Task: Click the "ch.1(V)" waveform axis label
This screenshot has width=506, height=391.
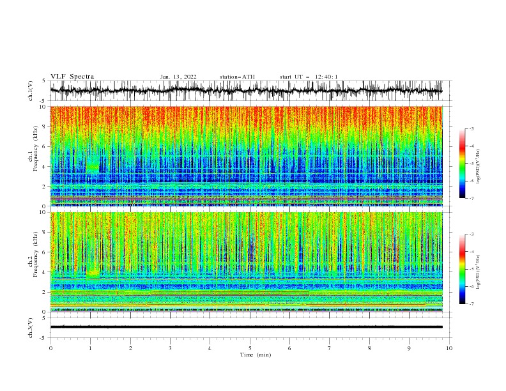Action: click(31, 91)
